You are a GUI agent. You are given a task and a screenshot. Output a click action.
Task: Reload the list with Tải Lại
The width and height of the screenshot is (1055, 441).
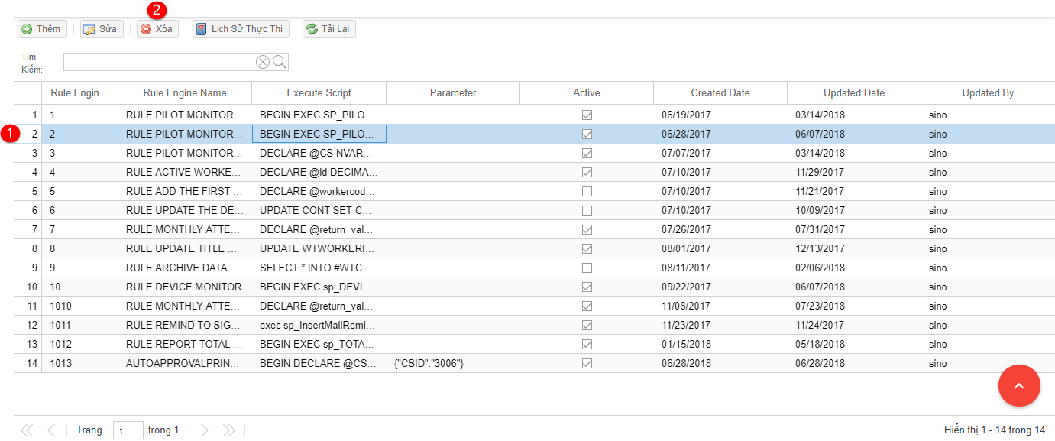pos(329,29)
